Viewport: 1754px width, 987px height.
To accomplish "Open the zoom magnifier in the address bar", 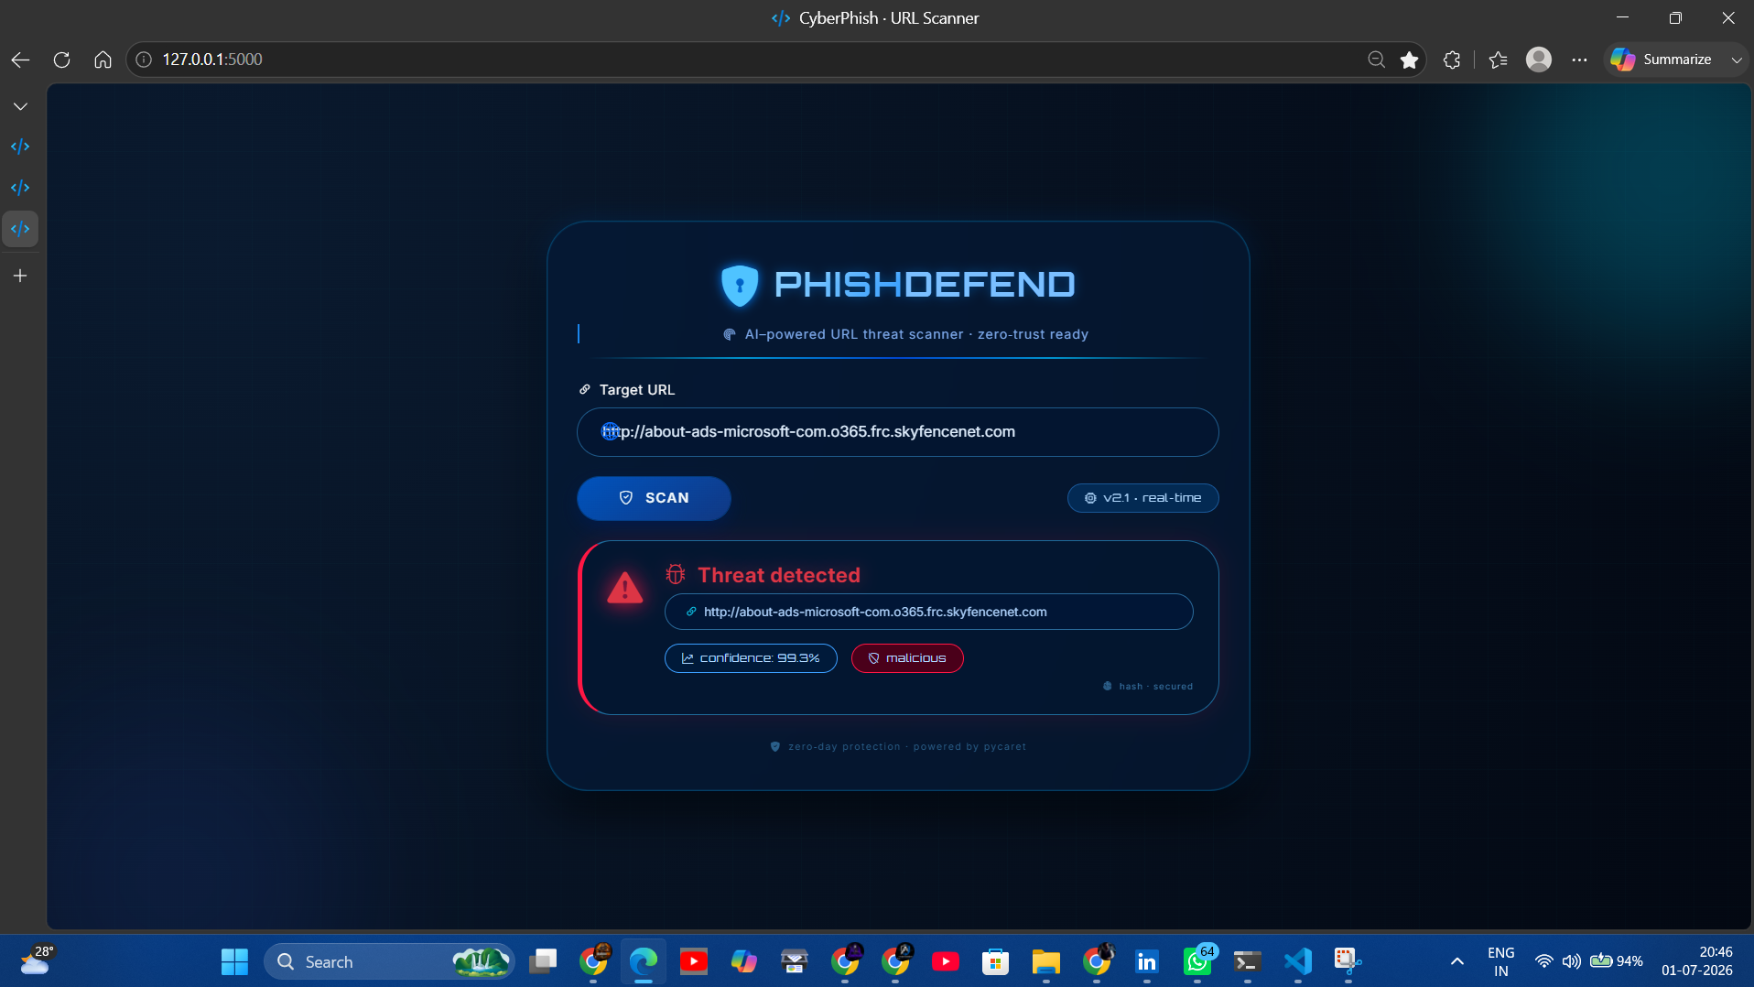I will pos(1376,60).
